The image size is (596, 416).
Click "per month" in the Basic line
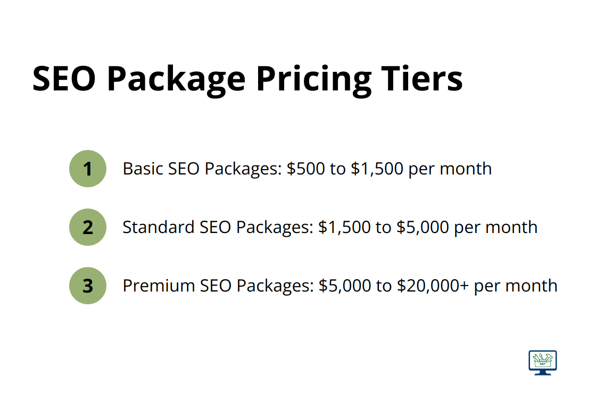pos(450,169)
